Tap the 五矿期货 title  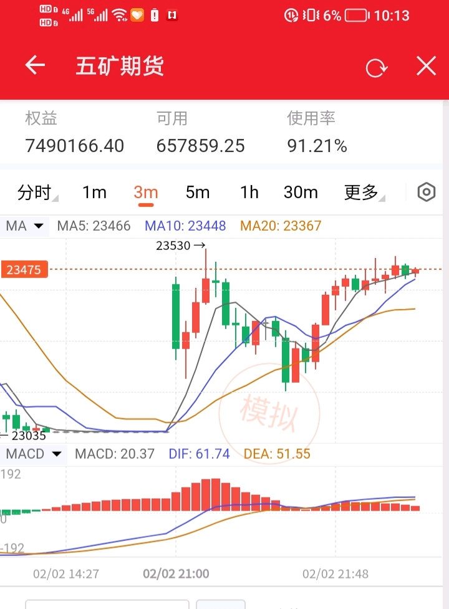pos(120,65)
